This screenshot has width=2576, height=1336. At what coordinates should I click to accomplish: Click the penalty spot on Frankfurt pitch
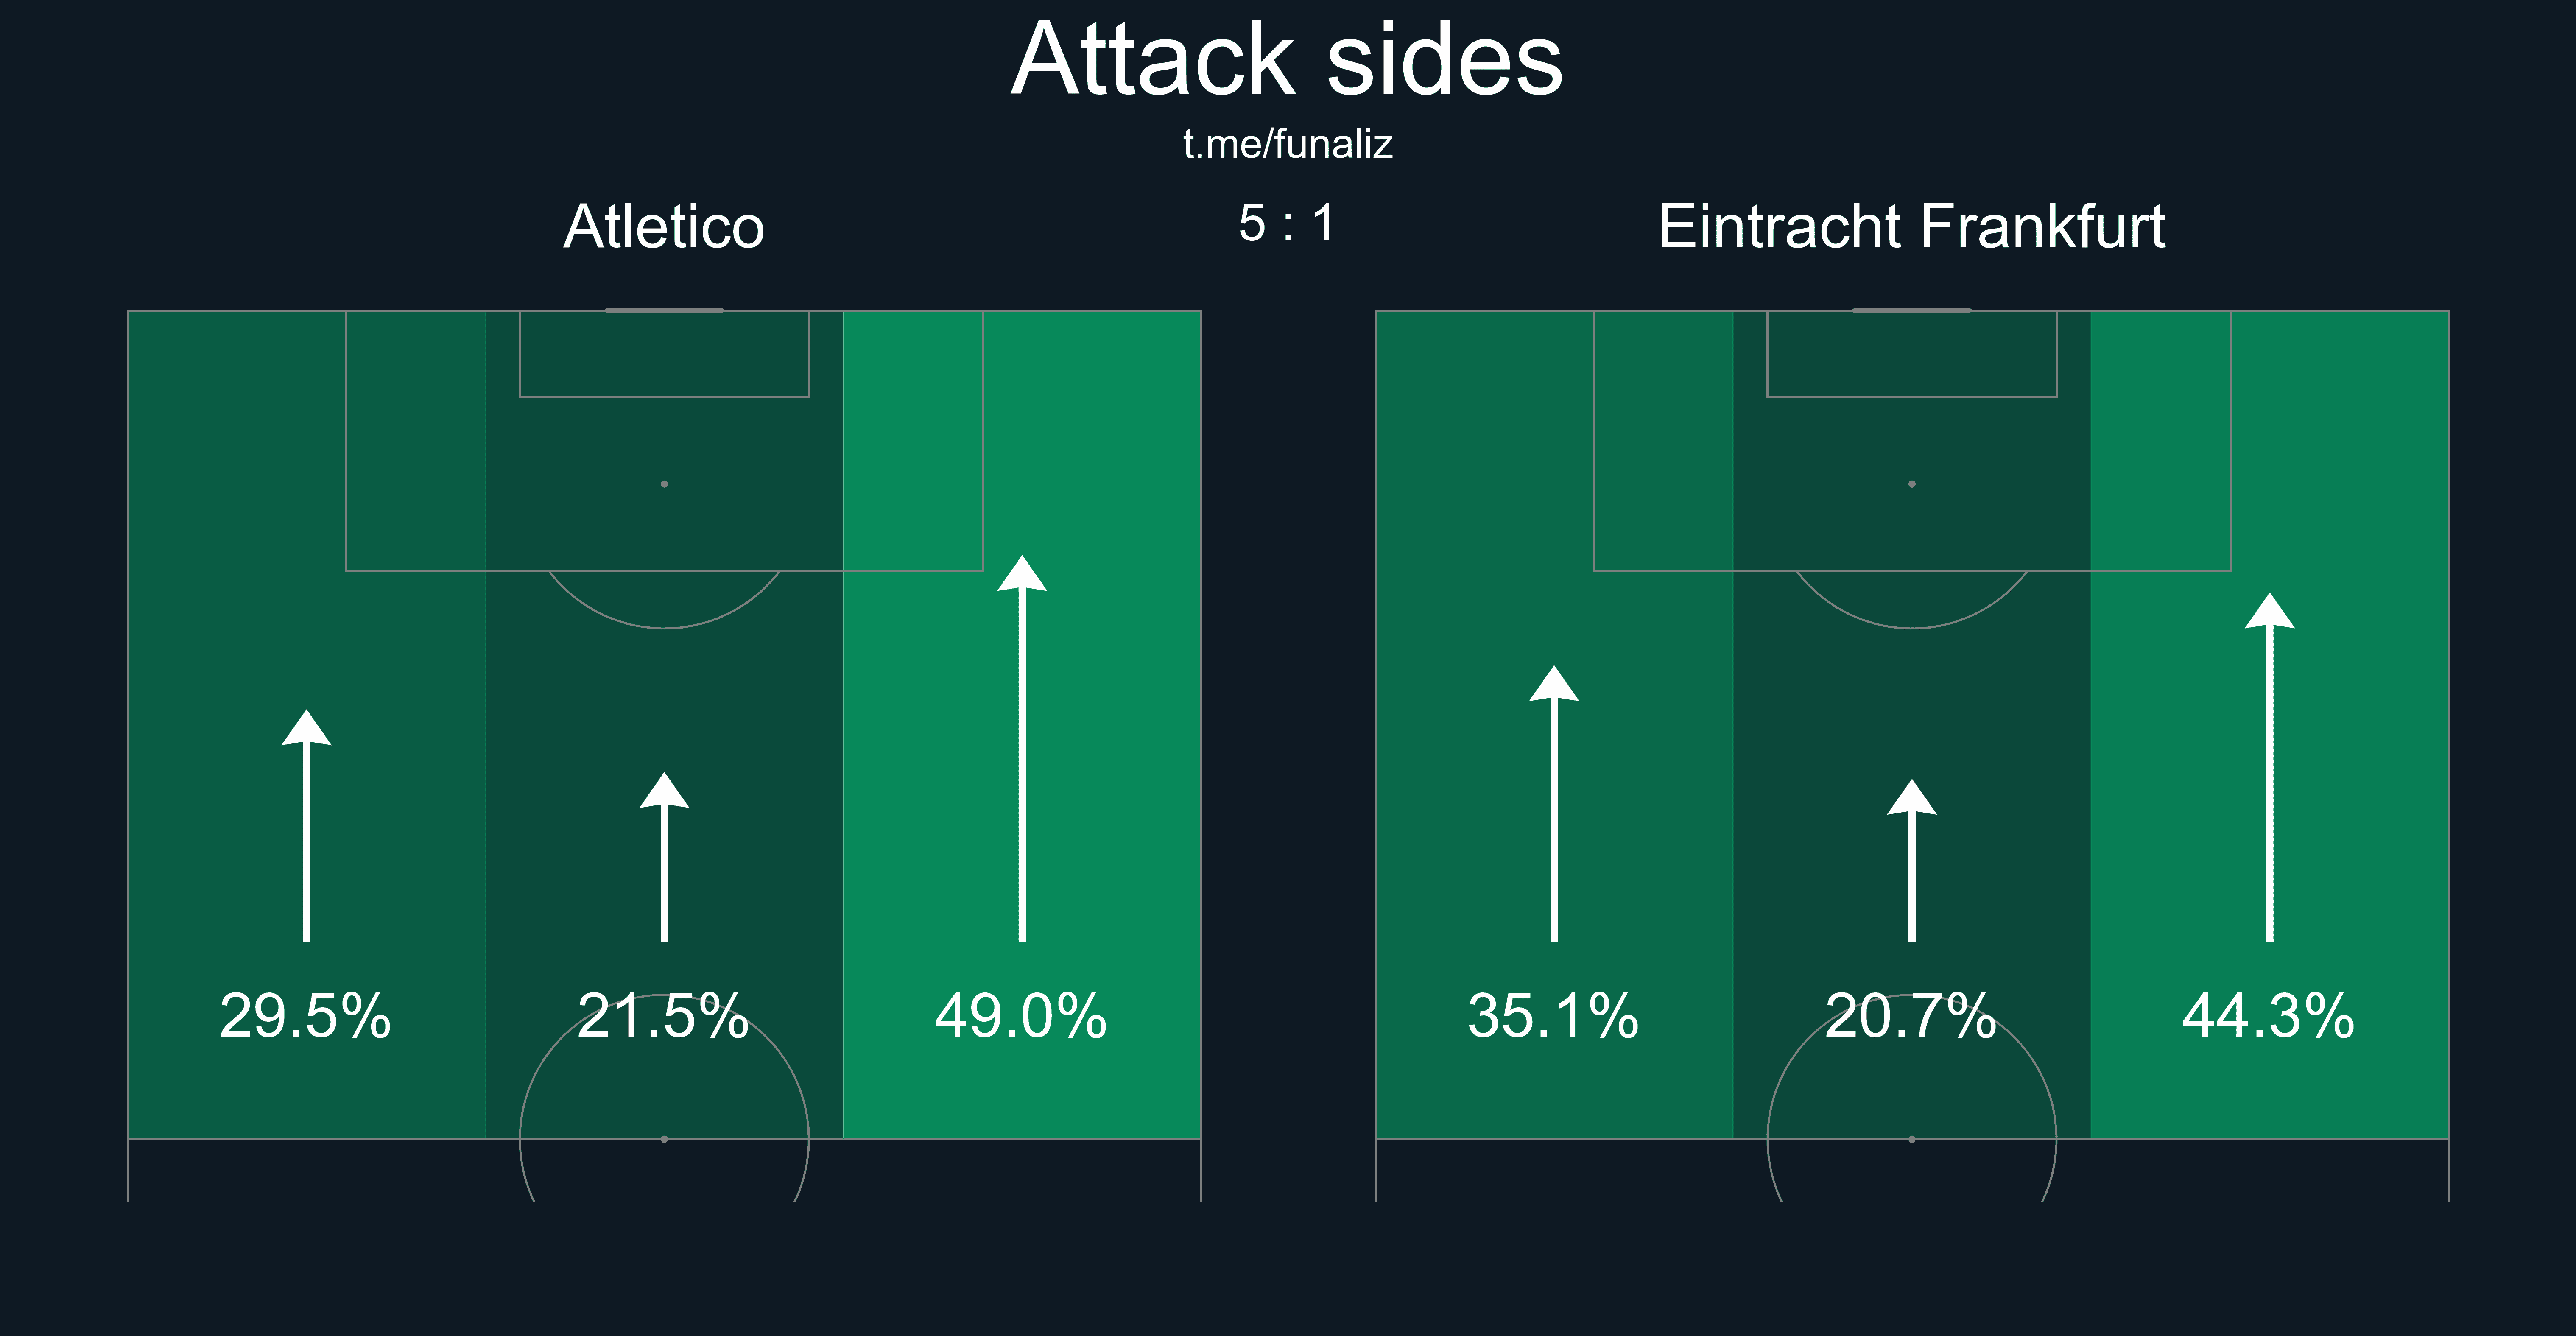coord(1912,484)
